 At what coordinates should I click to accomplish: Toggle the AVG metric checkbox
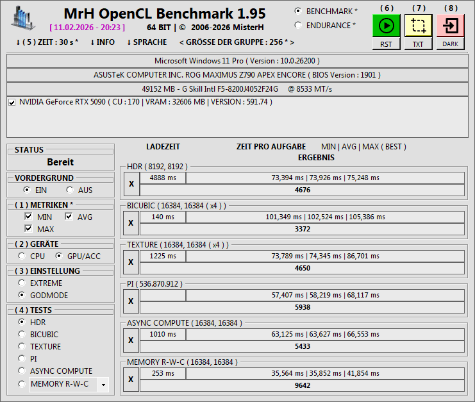(69, 216)
